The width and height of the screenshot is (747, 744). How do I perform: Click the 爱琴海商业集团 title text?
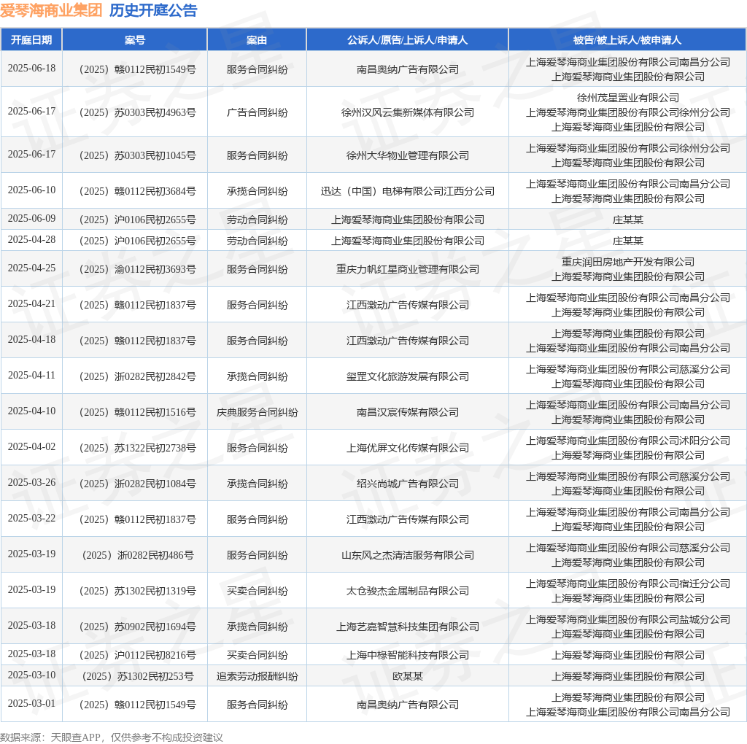pyautogui.click(x=51, y=10)
